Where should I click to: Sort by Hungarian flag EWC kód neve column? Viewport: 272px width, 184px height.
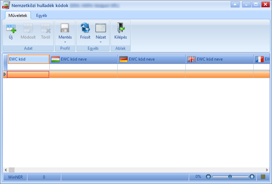click(84, 59)
